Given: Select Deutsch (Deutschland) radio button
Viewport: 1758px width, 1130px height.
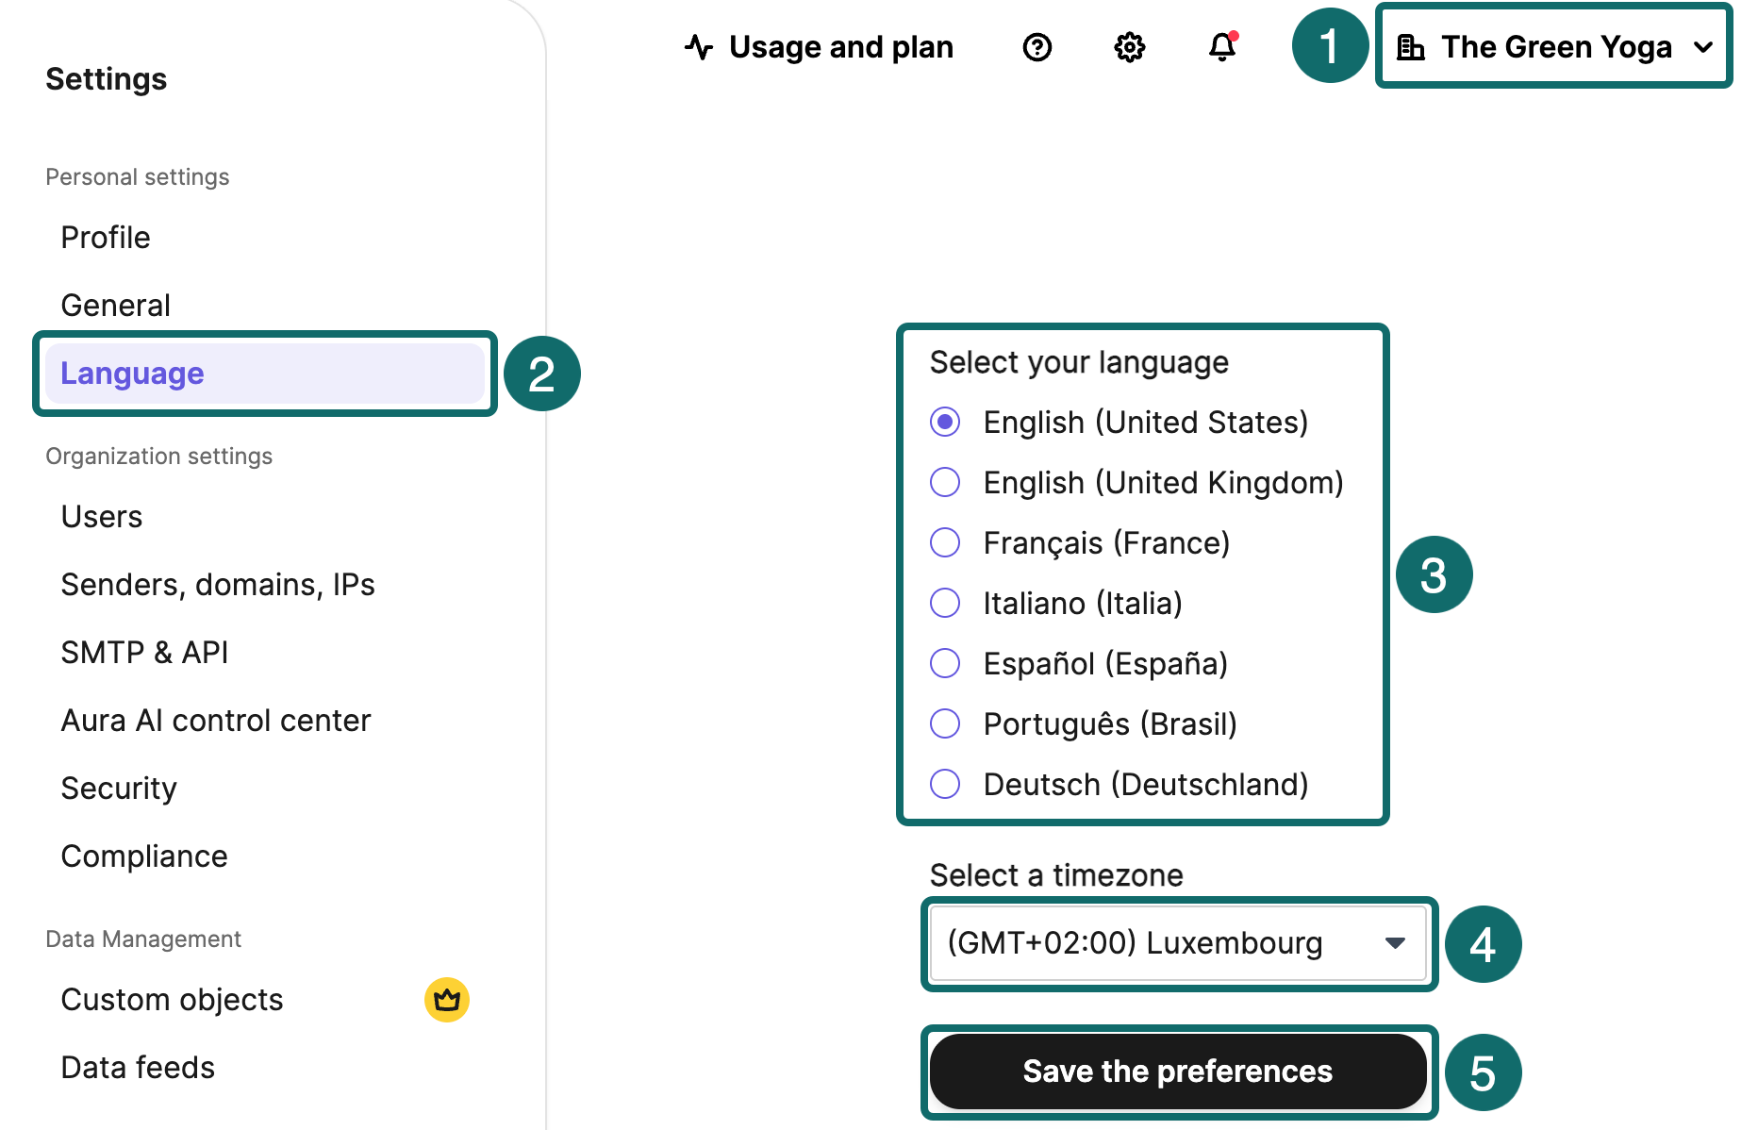Looking at the screenshot, I should coord(945,785).
